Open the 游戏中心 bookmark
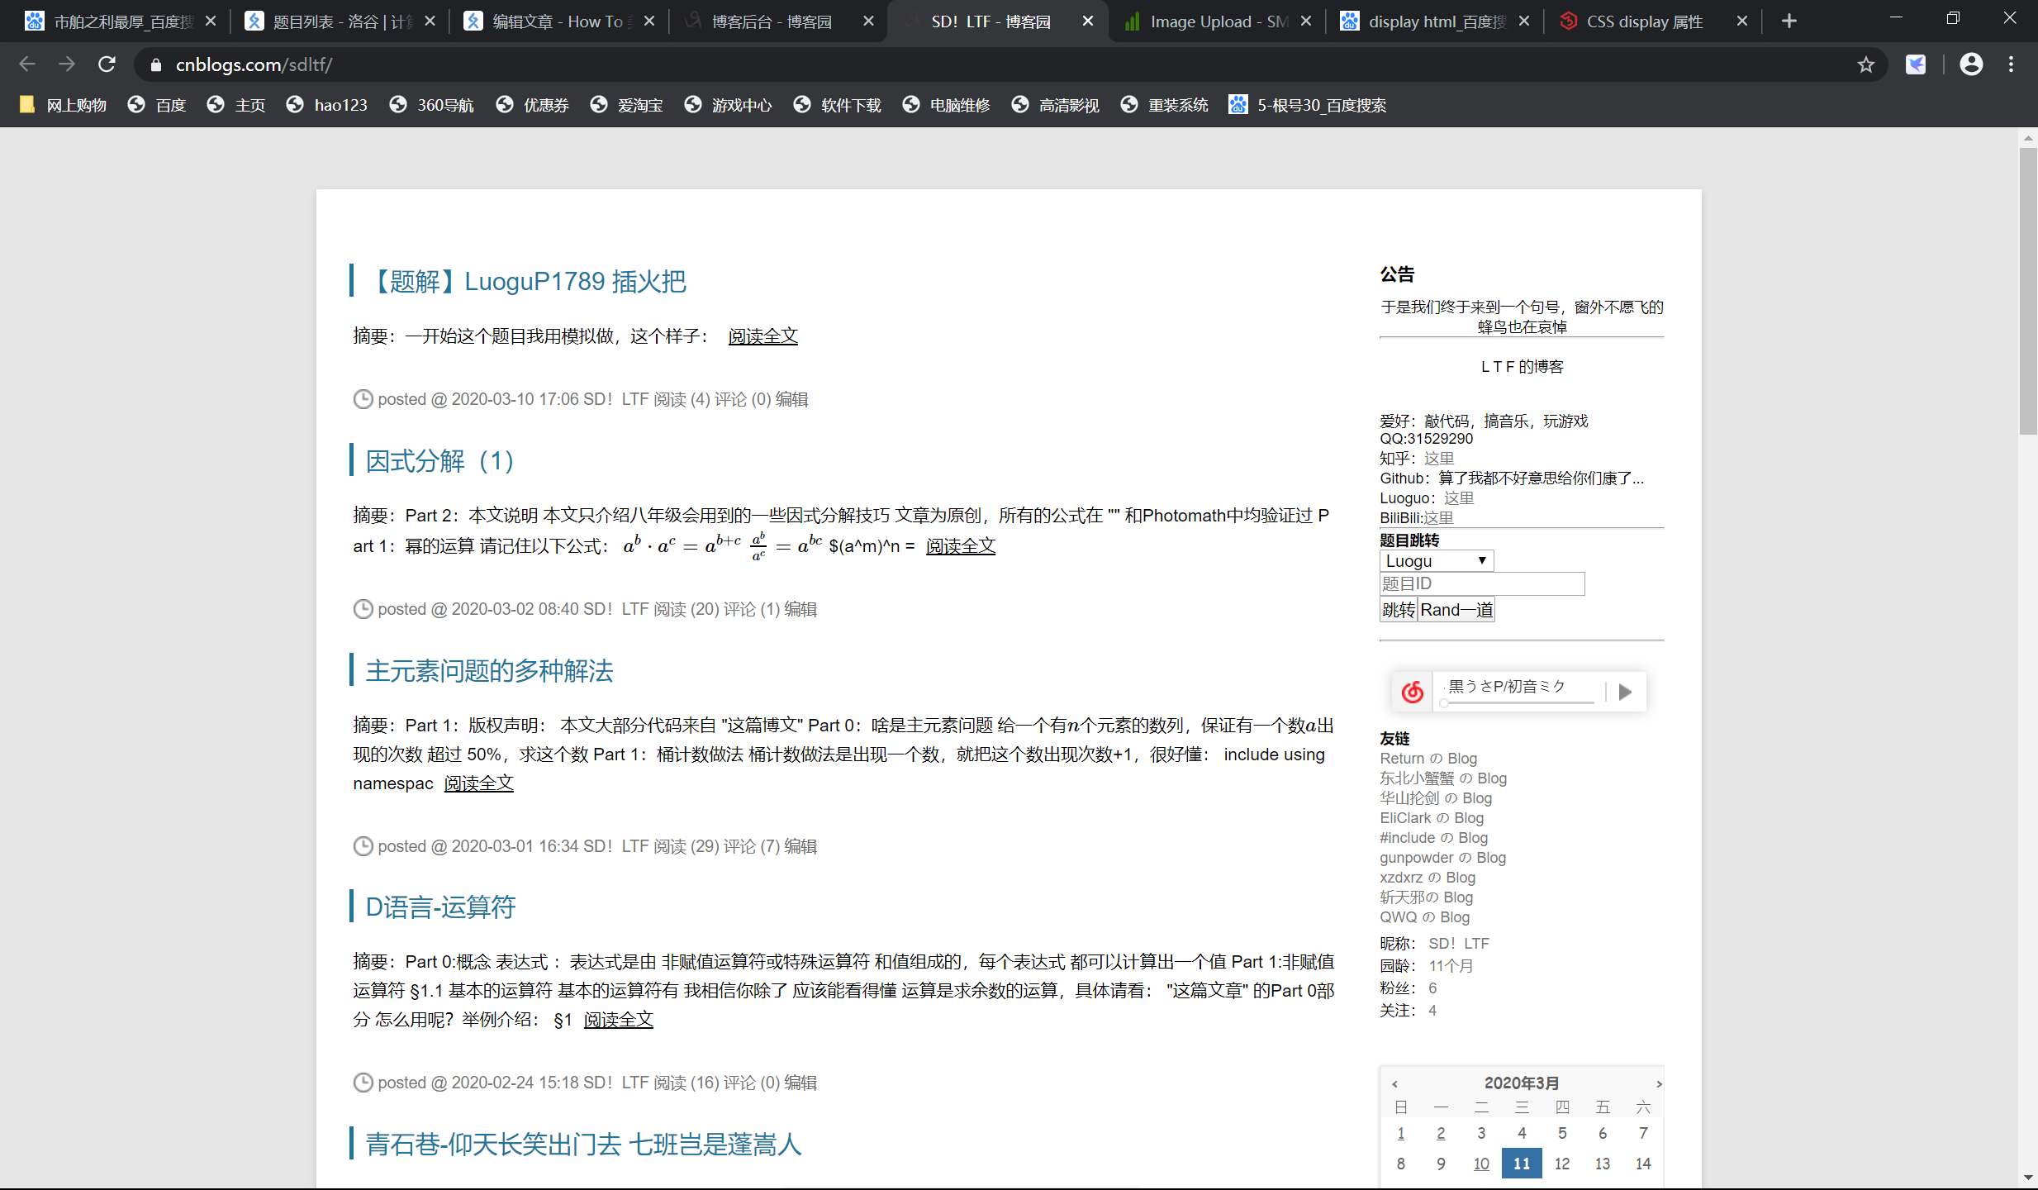Screen dimensions: 2038x1190 (729, 105)
